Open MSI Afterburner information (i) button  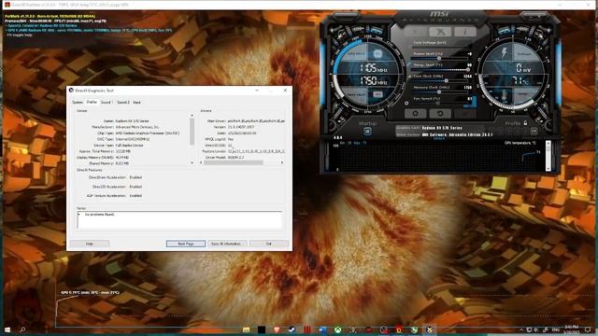(x=464, y=32)
